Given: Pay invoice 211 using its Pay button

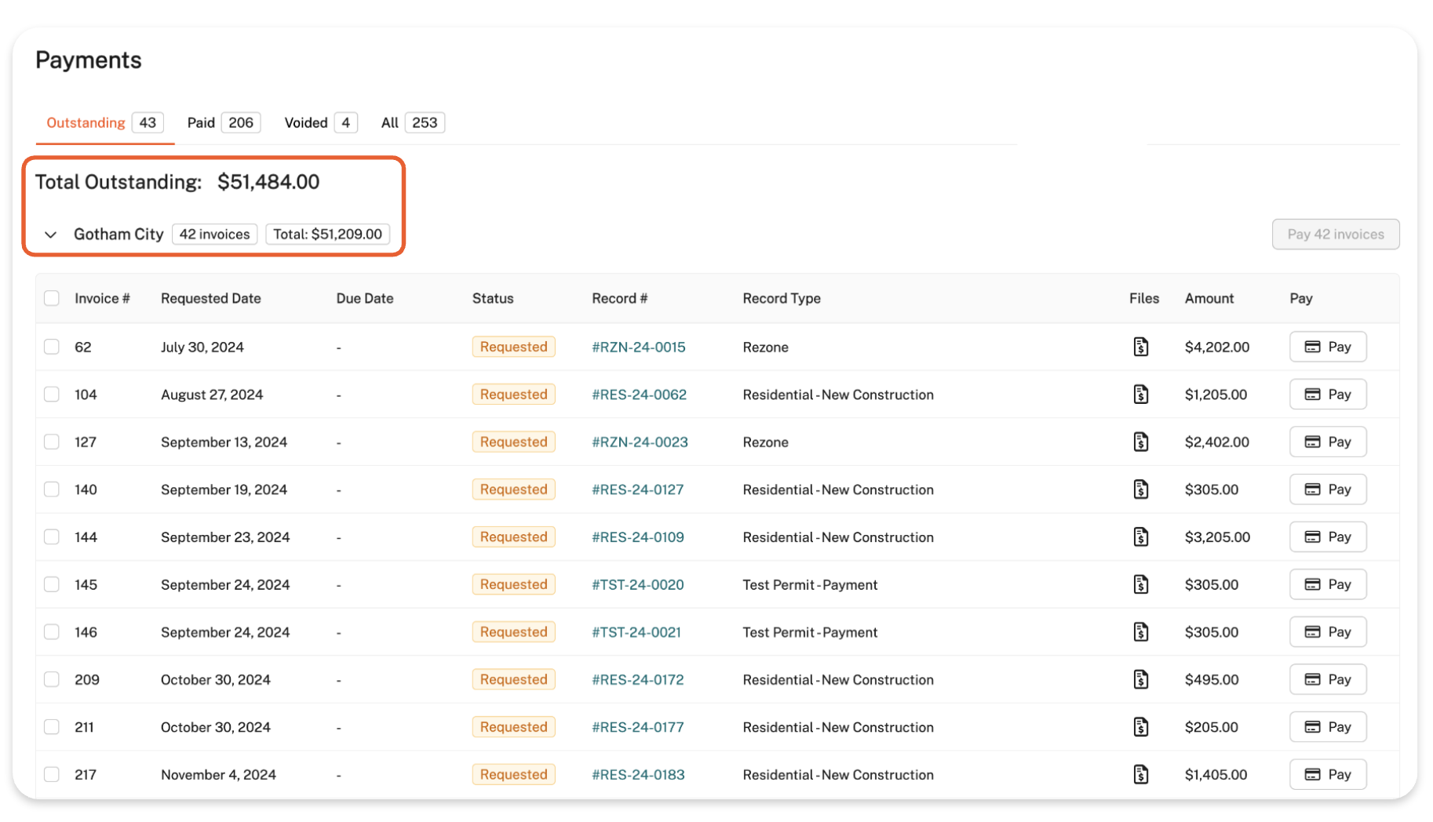Looking at the screenshot, I should (x=1327, y=727).
